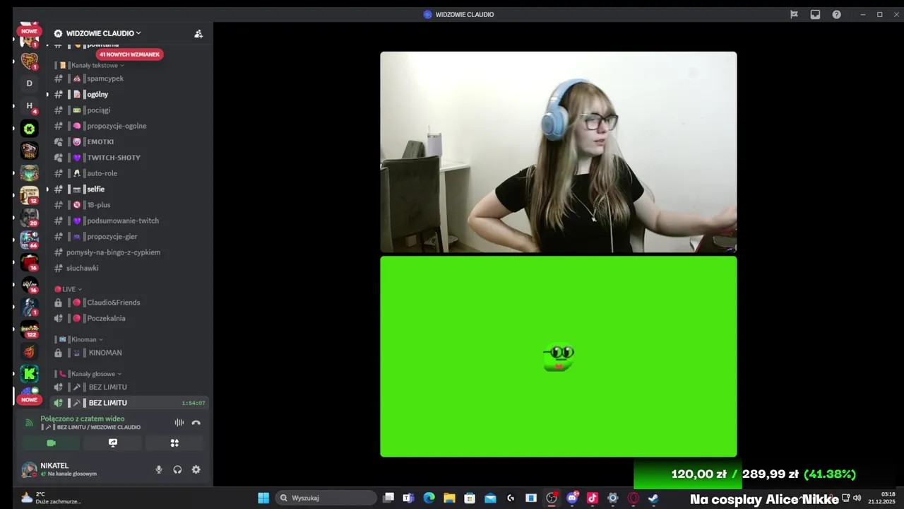Focus the green screen stream tile

point(559,356)
